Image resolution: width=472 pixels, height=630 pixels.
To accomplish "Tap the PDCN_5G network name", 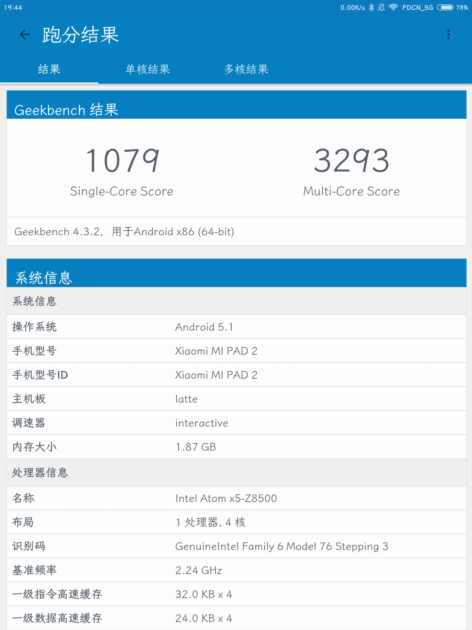I will (x=418, y=7).
